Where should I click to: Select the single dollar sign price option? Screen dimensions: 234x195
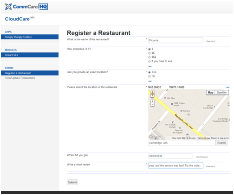click(x=149, y=49)
